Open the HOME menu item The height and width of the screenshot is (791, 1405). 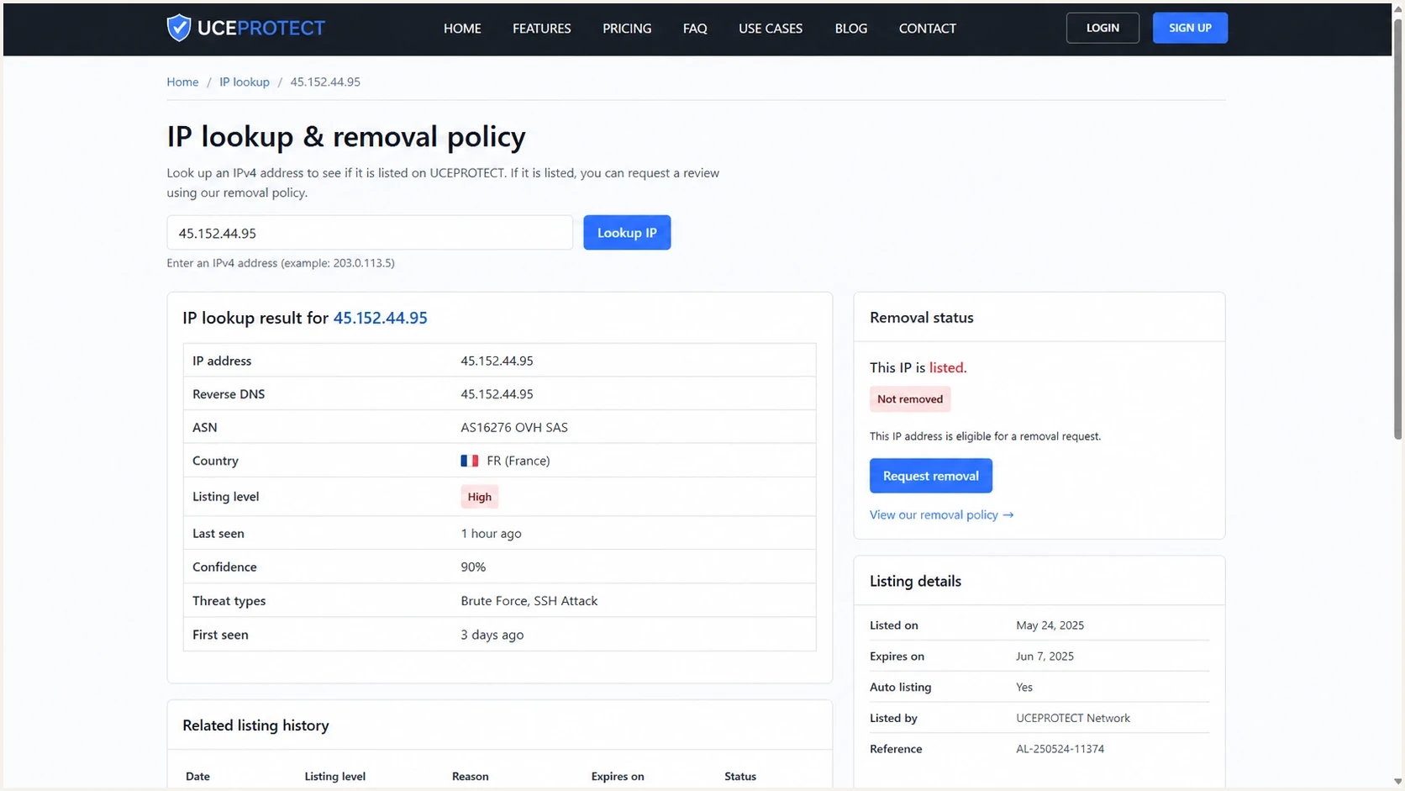coord(462,29)
